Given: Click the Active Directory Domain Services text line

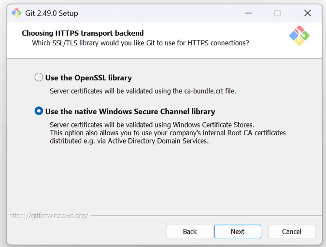Looking at the screenshot, I should pyautogui.click(x=129, y=141).
